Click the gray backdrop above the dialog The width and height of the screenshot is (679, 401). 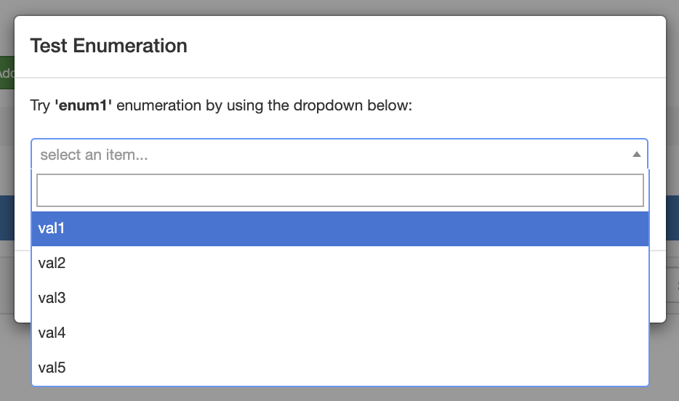pos(339,7)
